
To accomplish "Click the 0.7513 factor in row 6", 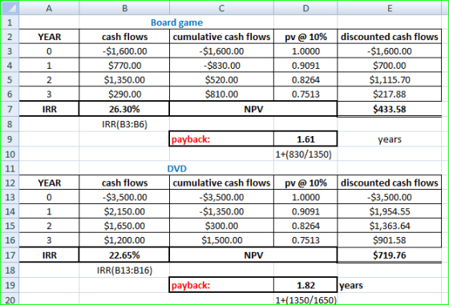I will [305, 94].
